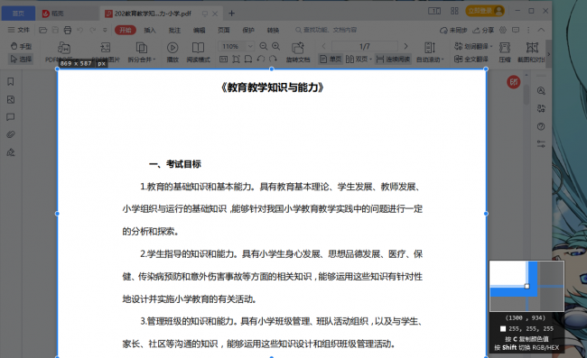Image resolution: width=587 pixels, height=358 pixels.
Task: Print the document using printer icon
Action: coord(68,30)
